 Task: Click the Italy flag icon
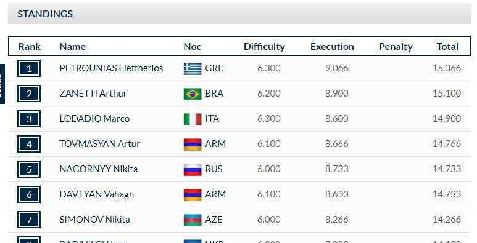coord(193,119)
